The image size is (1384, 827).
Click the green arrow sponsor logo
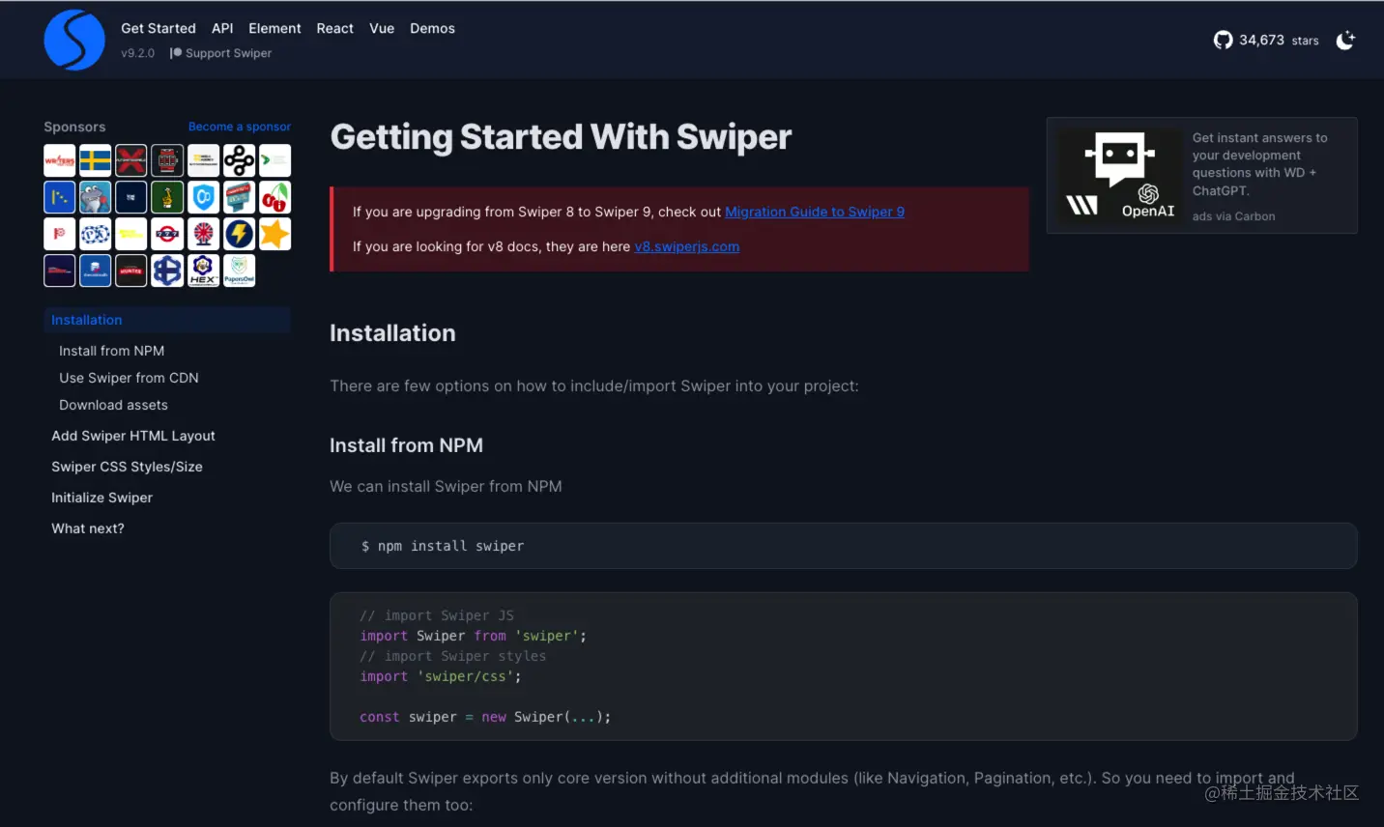(x=275, y=160)
